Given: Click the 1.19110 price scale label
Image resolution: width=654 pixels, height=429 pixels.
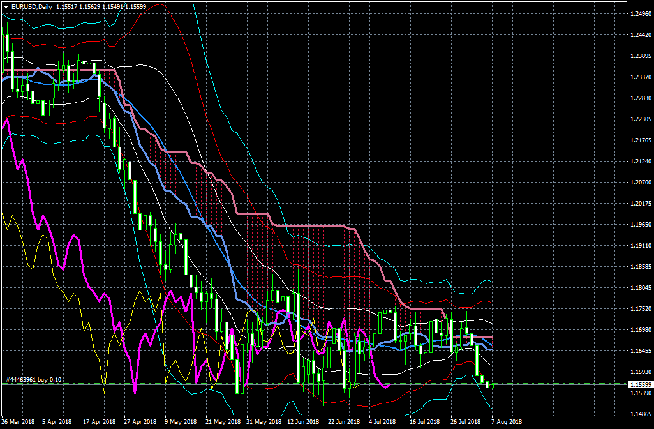Looking at the screenshot, I should coord(640,246).
